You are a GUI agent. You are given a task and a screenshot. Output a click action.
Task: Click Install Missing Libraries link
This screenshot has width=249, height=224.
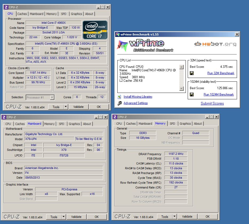138,97
